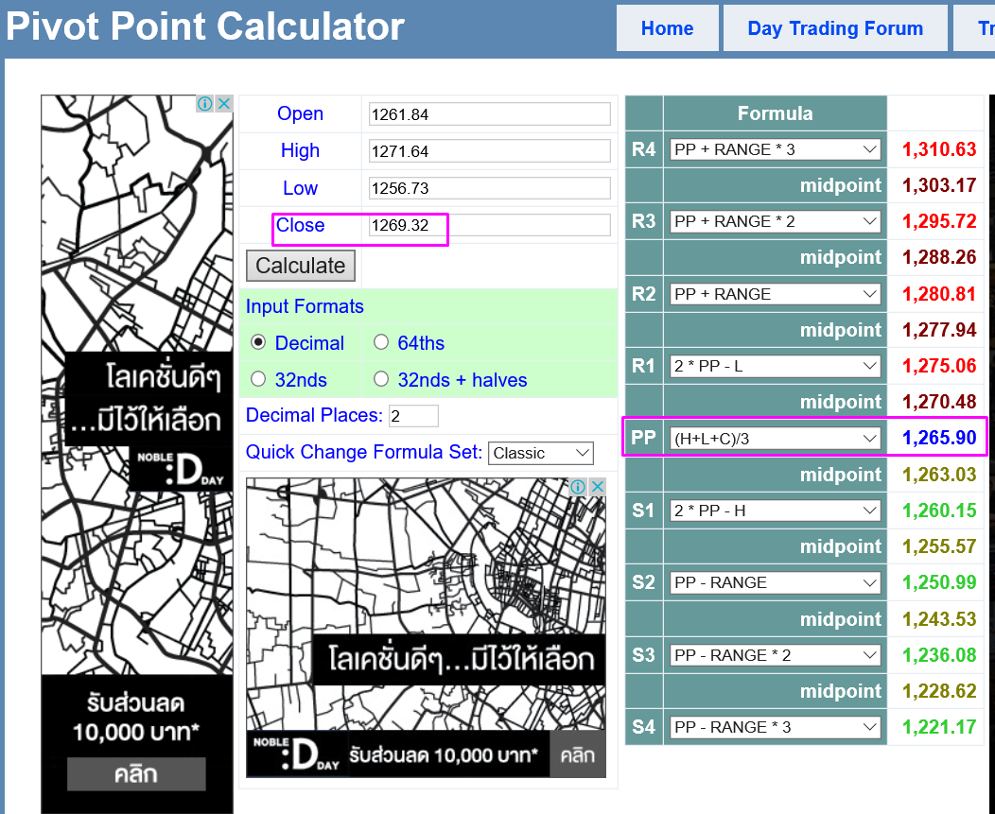Click the Decimal Places input field
Screen dimensions: 995x814
click(x=413, y=416)
